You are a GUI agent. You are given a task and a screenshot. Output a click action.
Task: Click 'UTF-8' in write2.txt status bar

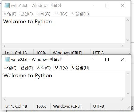point(98,106)
